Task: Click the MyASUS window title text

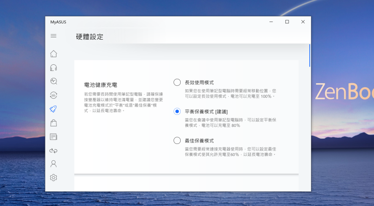Action: (58, 22)
